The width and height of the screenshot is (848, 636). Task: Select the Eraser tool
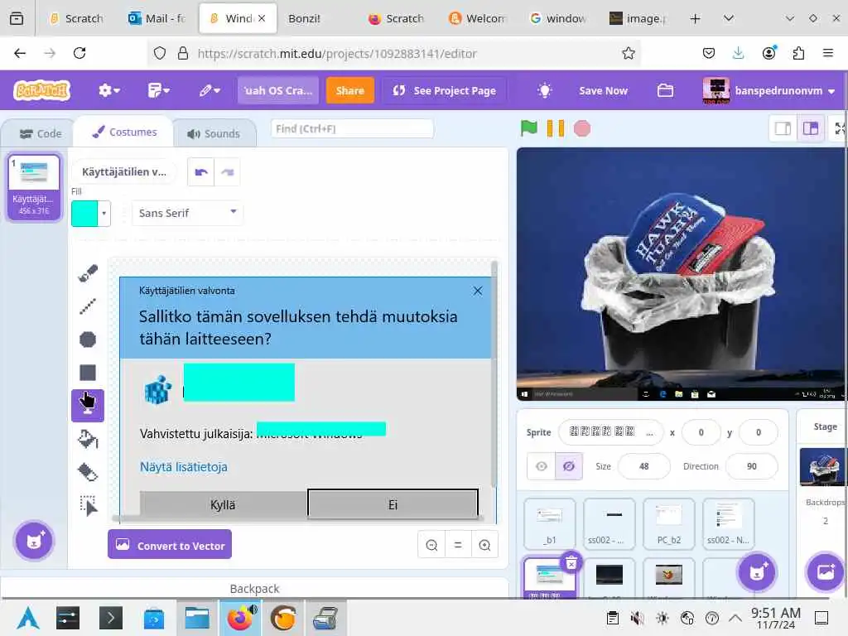pyautogui.click(x=88, y=472)
